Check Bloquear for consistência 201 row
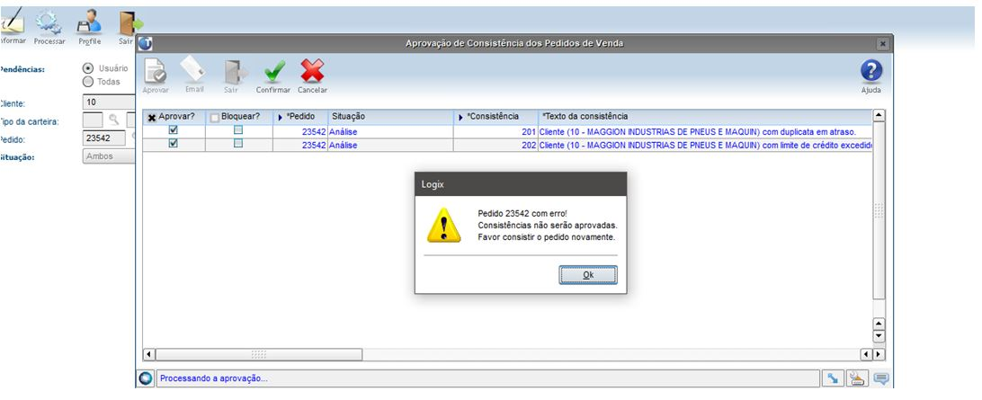The image size is (982, 400). pyautogui.click(x=238, y=130)
